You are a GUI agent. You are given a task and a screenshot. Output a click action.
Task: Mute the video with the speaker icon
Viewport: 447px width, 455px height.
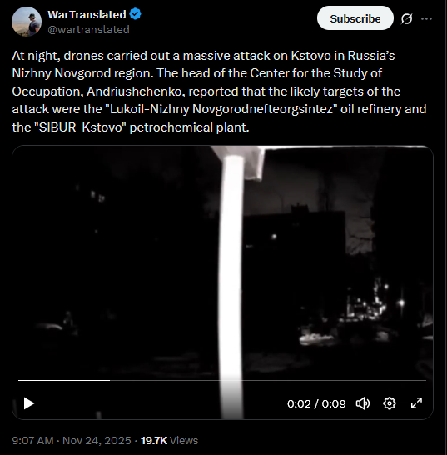(363, 403)
